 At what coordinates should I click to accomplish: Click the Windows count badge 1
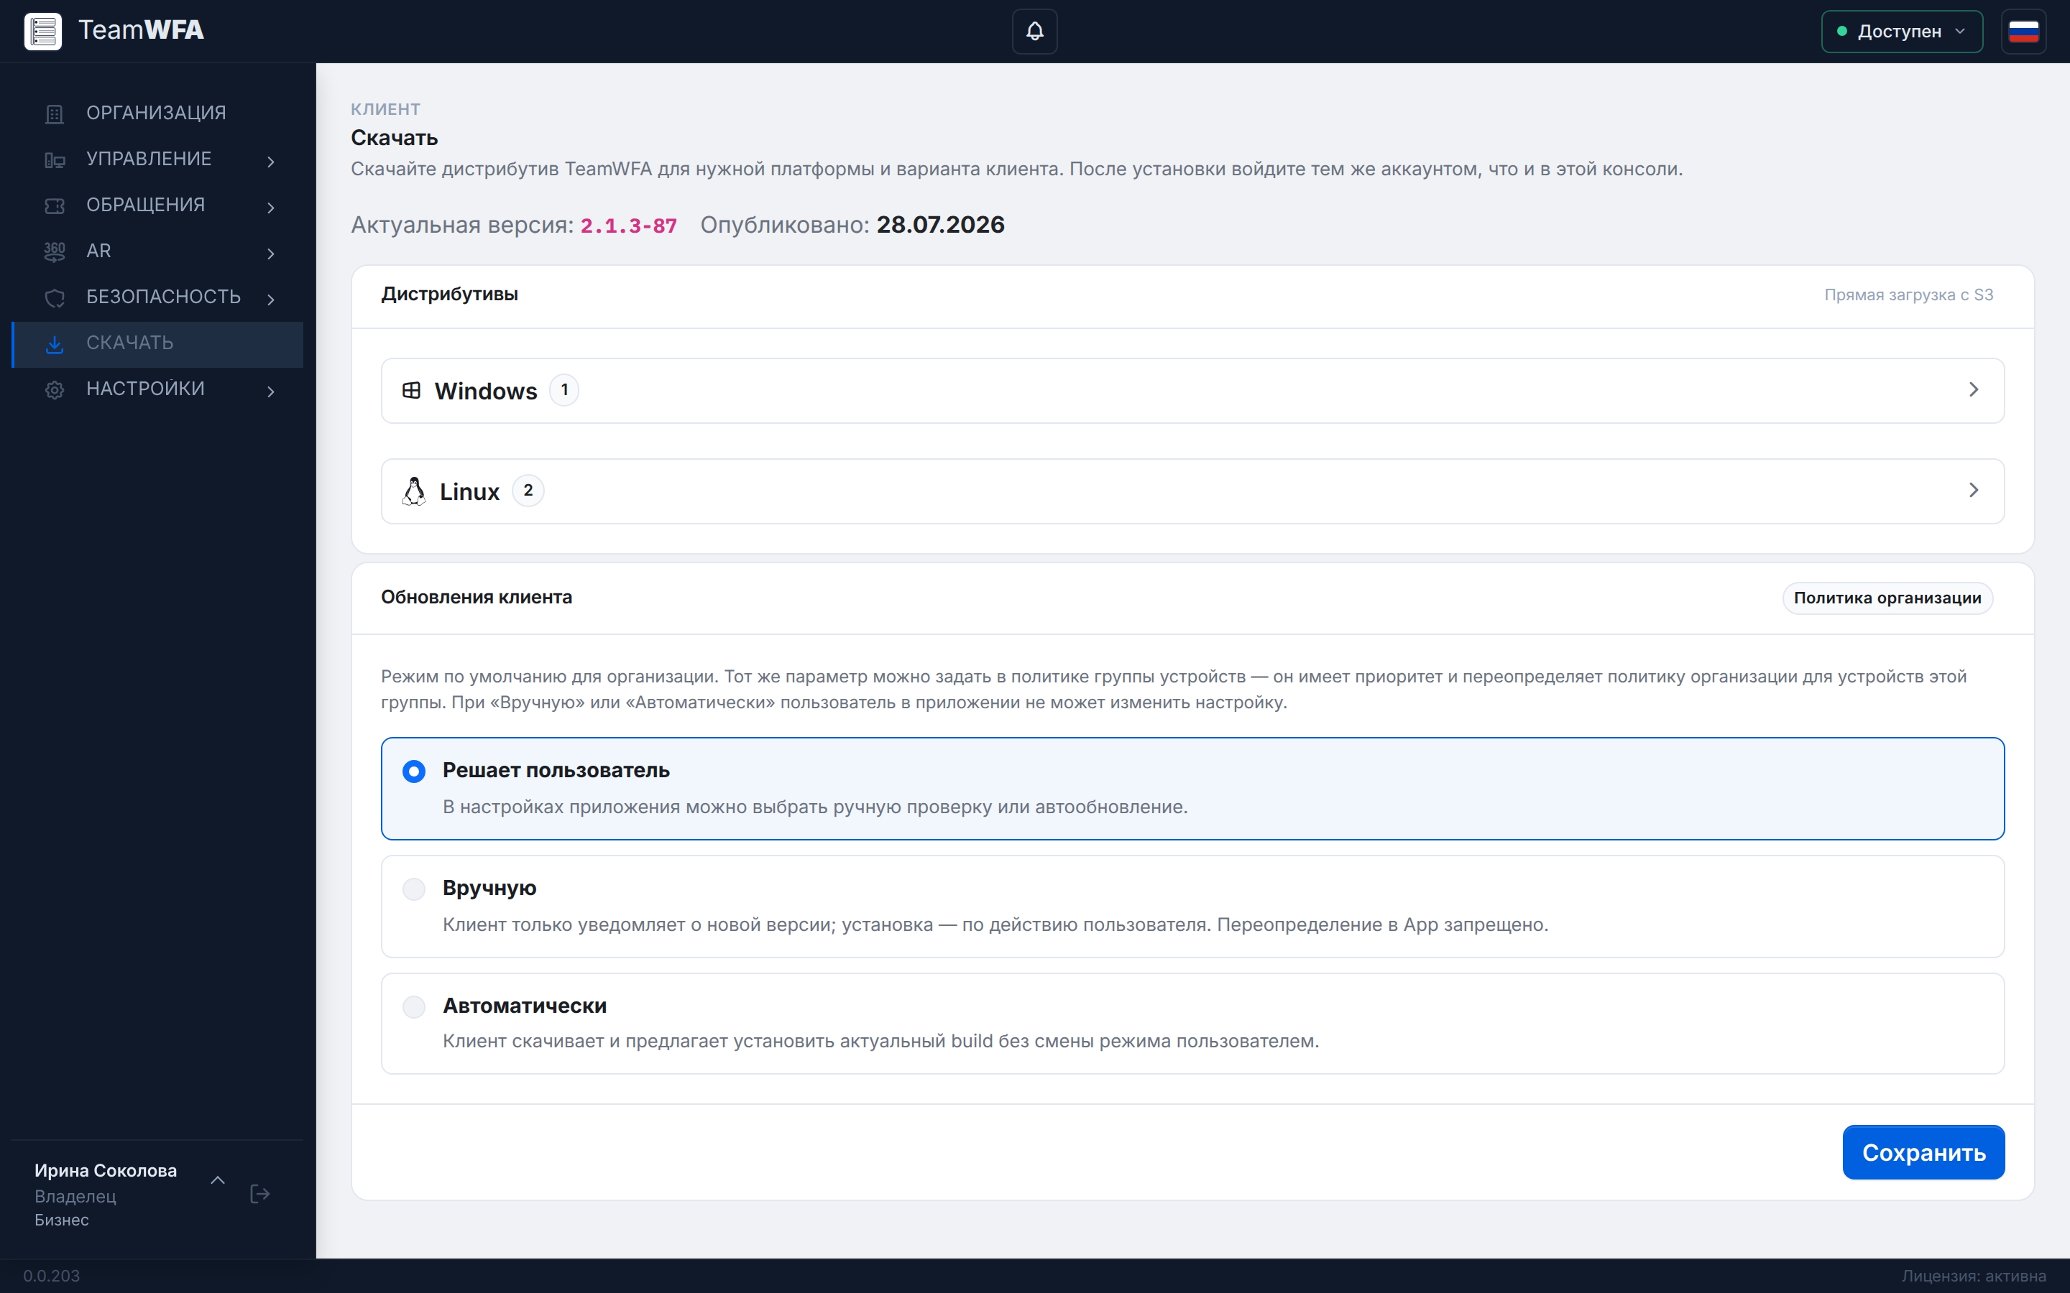563,390
